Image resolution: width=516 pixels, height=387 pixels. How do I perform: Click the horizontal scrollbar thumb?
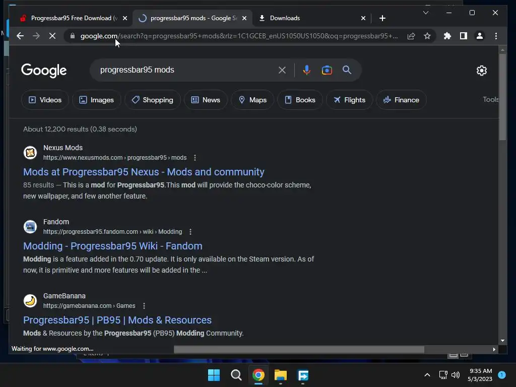[299, 350]
